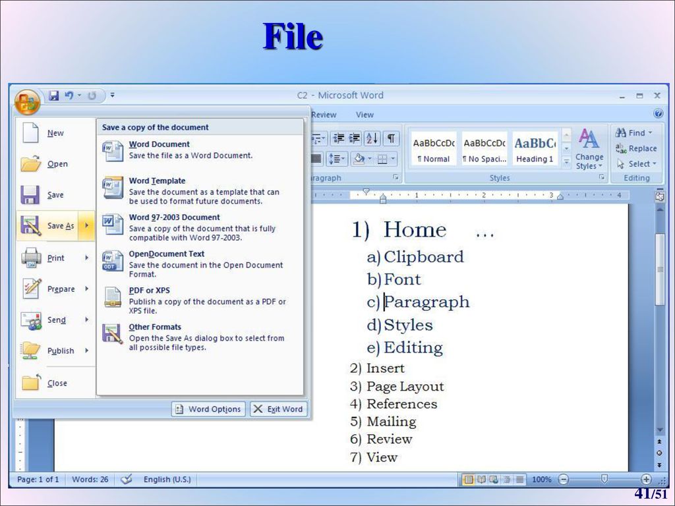Click the Word Options button

(209, 408)
